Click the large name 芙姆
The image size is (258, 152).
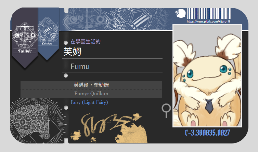pyautogui.click(x=73, y=52)
